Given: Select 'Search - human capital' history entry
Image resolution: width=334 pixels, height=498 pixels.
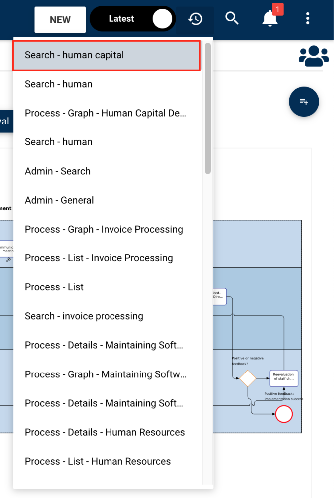Looking at the screenshot, I should [107, 55].
